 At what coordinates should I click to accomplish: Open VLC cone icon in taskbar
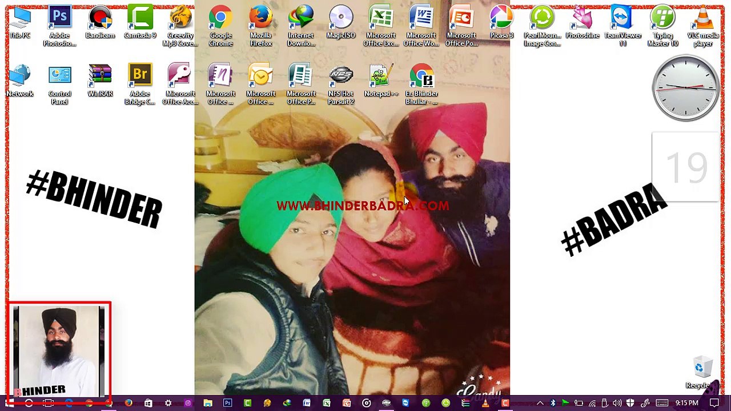point(485,403)
